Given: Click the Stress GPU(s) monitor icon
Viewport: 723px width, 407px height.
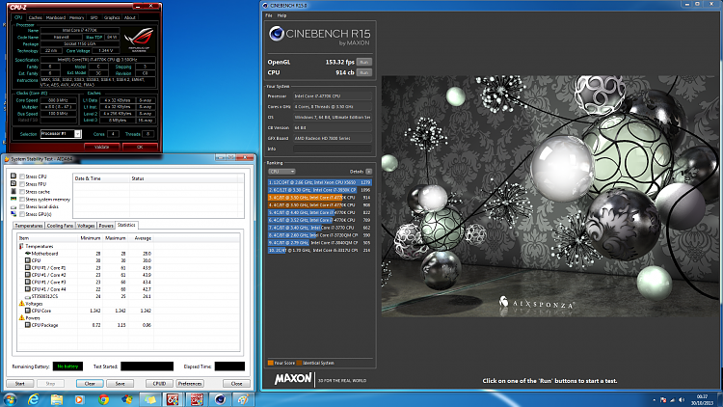Looking at the screenshot, I should (x=13, y=214).
